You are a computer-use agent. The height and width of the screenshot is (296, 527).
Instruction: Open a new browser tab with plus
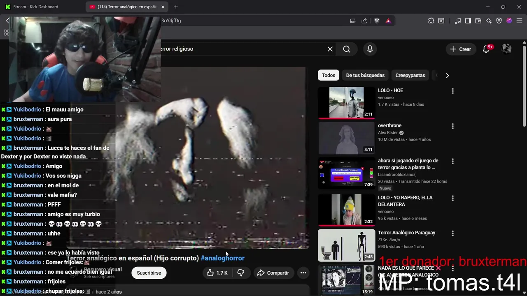tap(176, 7)
